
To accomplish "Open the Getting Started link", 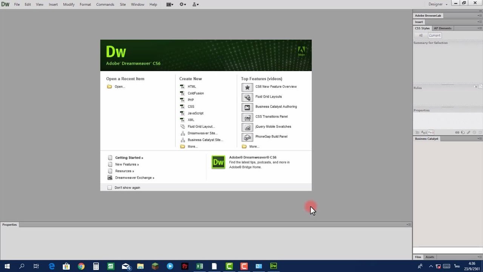I will (x=129, y=158).
